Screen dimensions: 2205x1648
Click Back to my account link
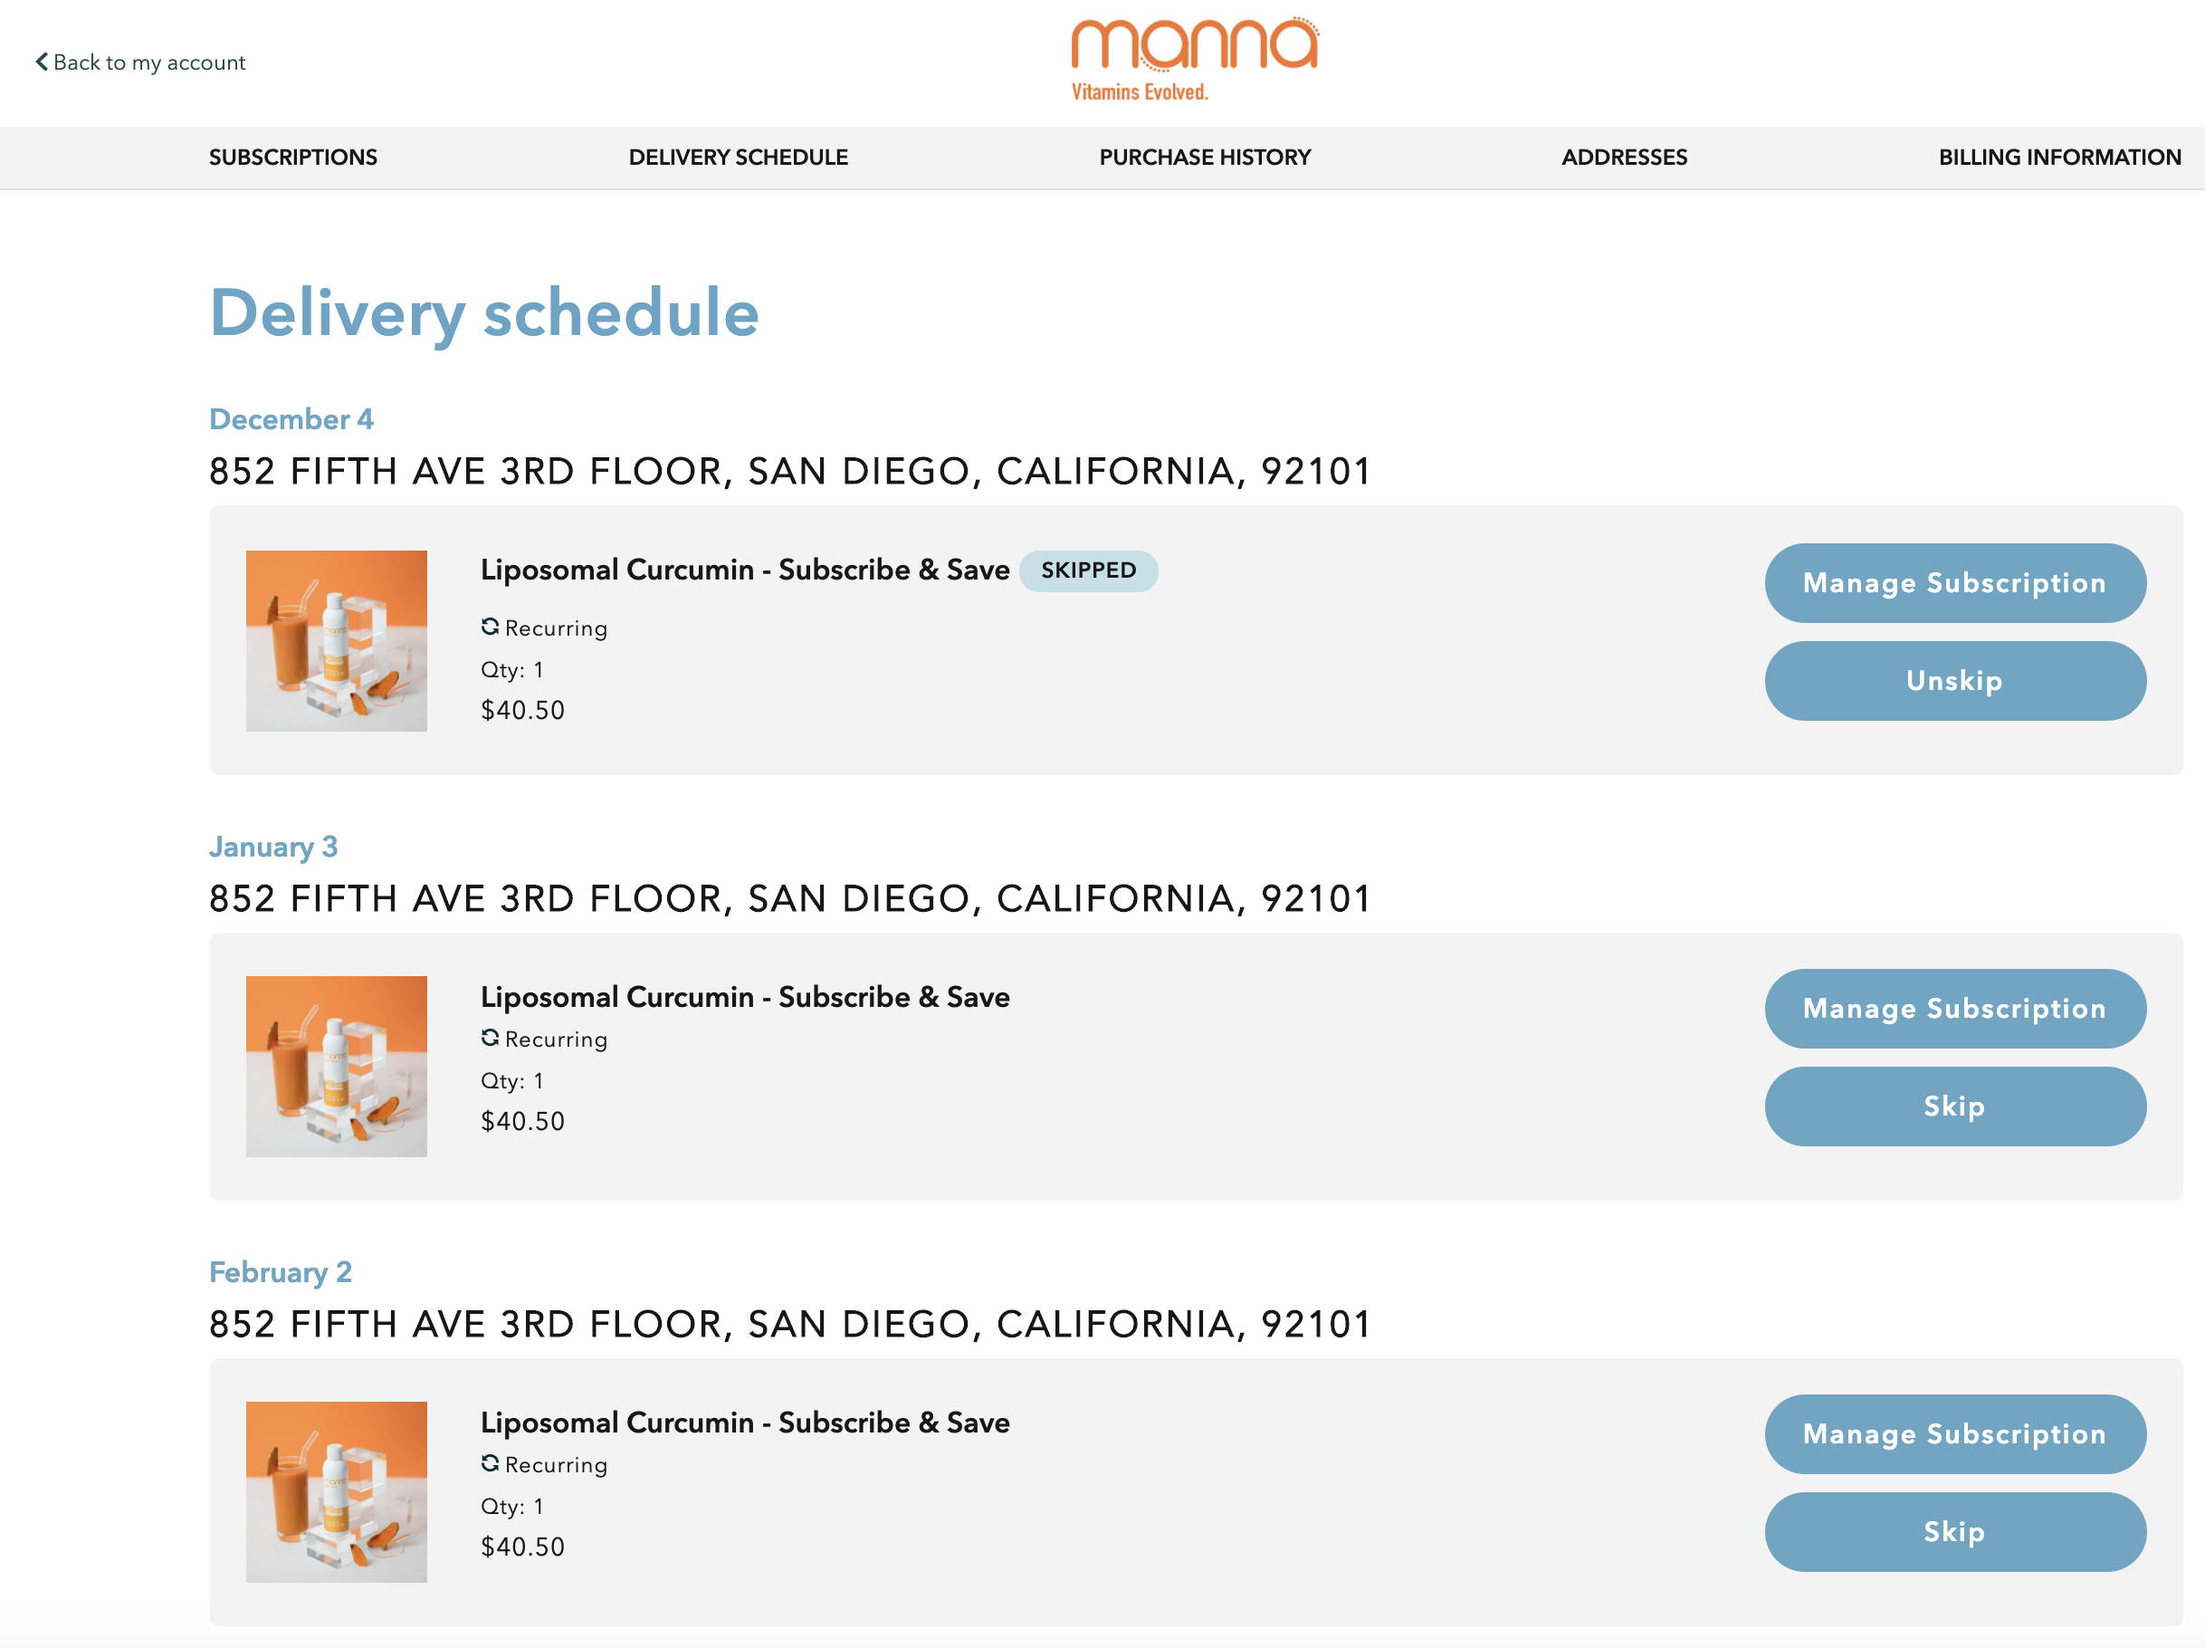click(140, 62)
